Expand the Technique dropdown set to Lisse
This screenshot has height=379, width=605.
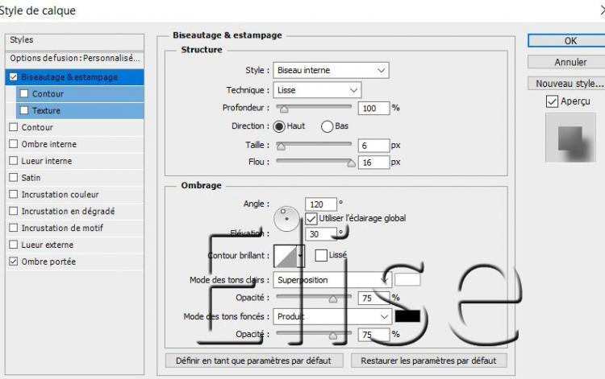(x=317, y=90)
